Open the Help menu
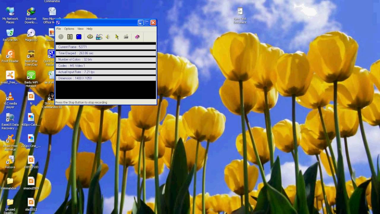380x214 pixels. [x=89, y=29]
